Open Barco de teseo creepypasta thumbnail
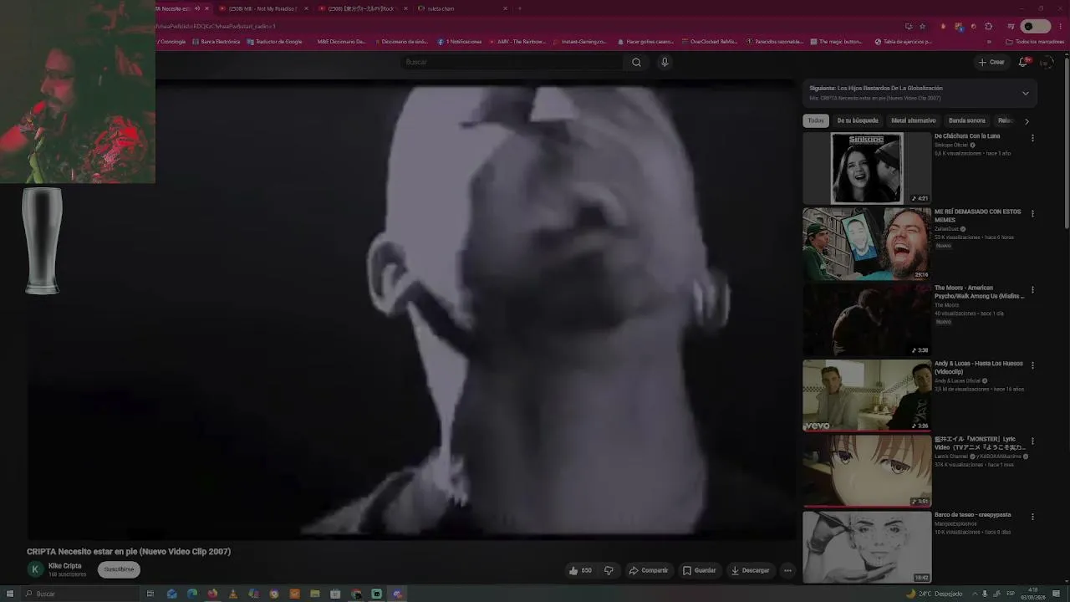This screenshot has height=602, width=1070. point(867,547)
